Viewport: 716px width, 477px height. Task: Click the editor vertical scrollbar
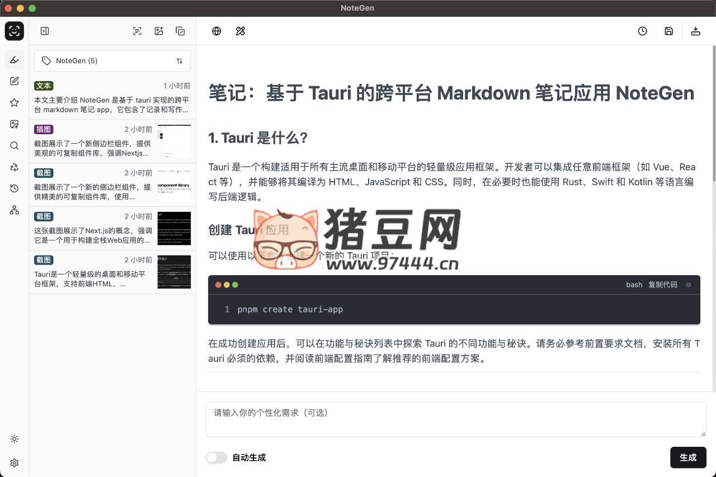(713, 114)
